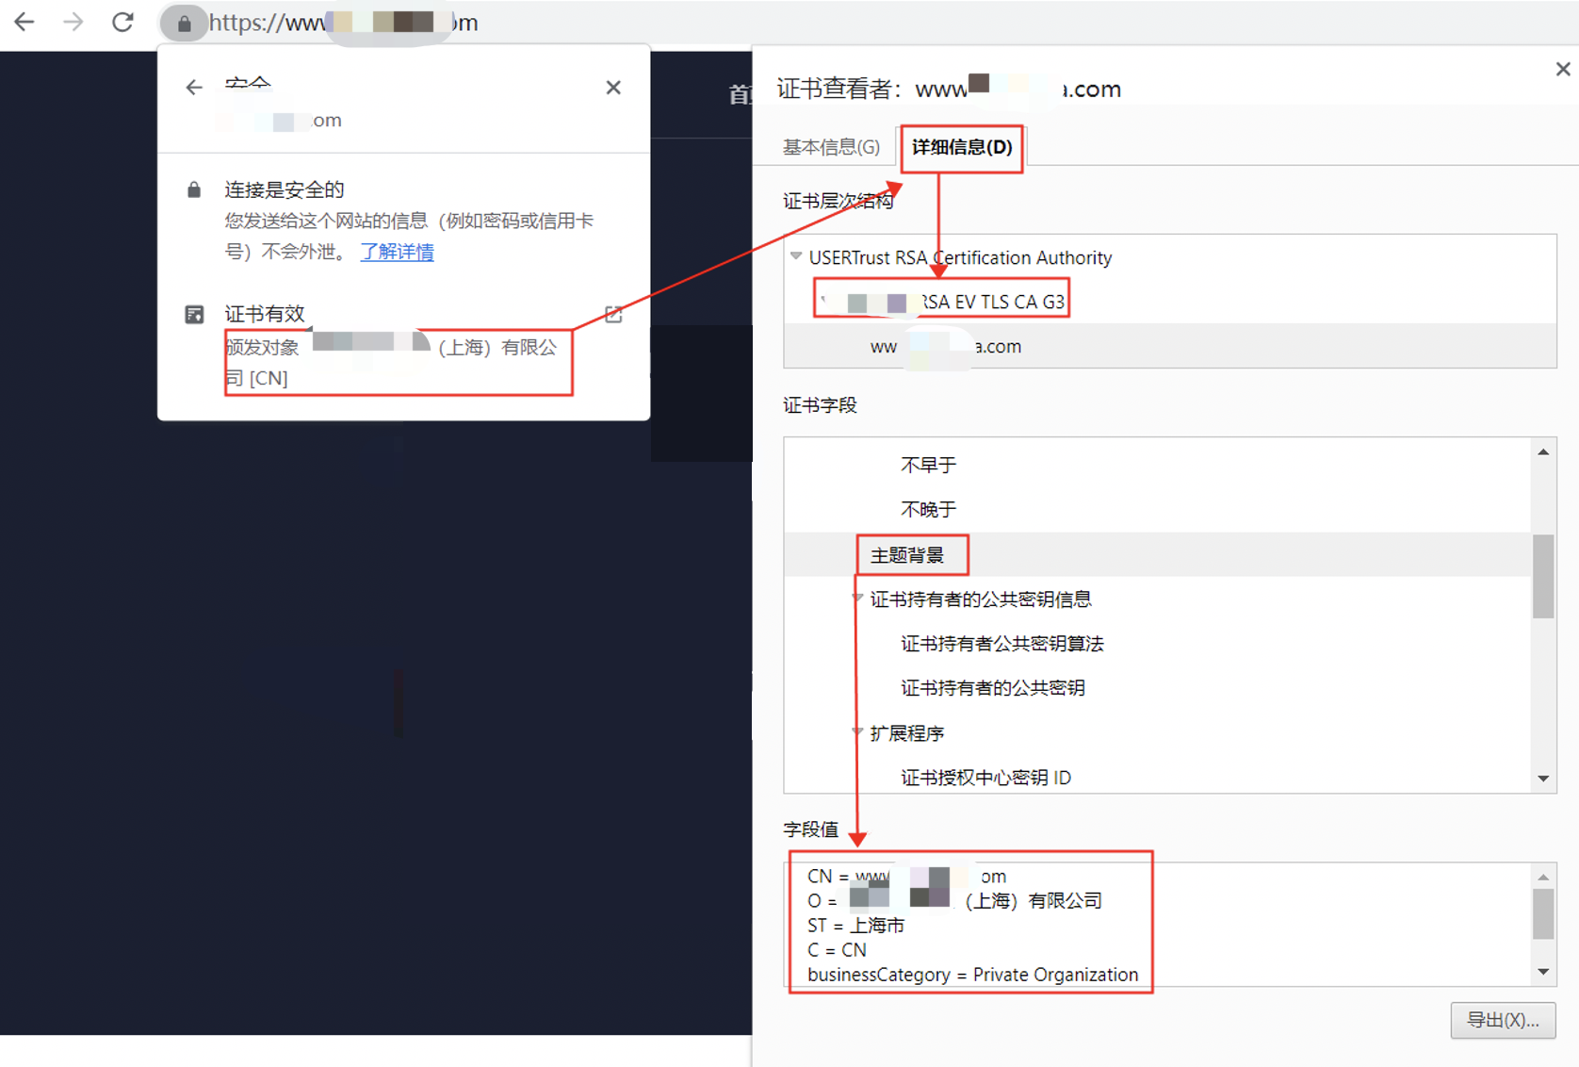Click the 'ST = 上海市' value line
Viewport: 1579px width, 1067px height.
[x=855, y=926]
